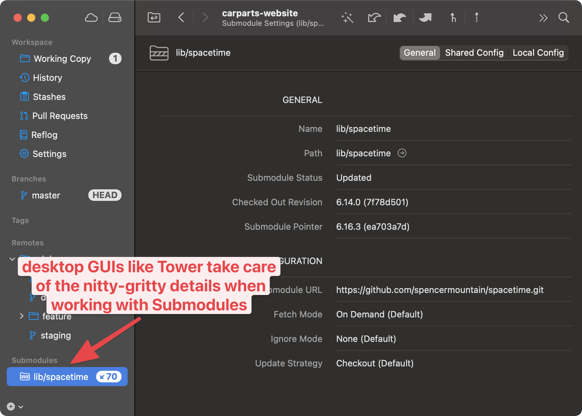Switch to the Local Config tab
582x416 pixels.
538,53
